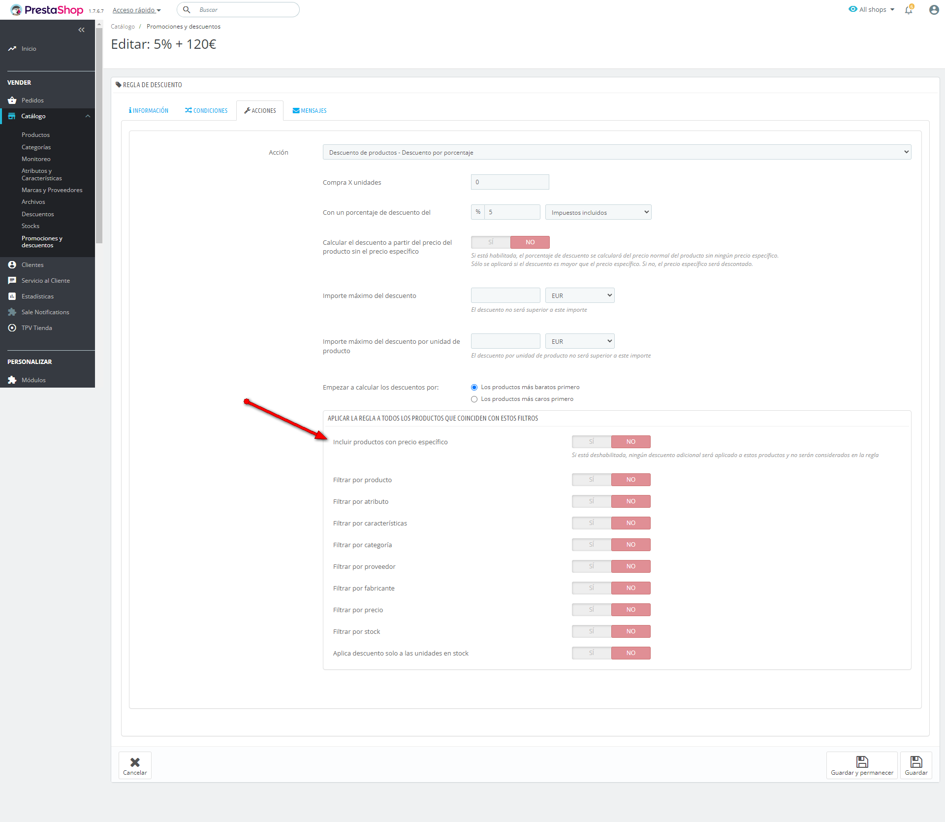Select Los productos más caros primero
The image size is (945, 822).
pyautogui.click(x=474, y=399)
